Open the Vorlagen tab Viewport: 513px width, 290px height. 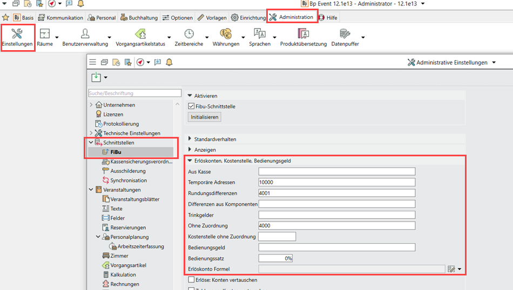(212, 18)
